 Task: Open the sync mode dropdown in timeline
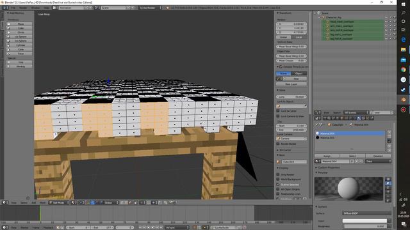(x=177, y=227)
